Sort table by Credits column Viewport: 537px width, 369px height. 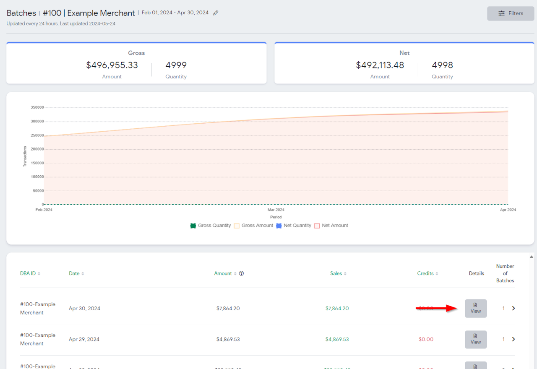[428, 273]
